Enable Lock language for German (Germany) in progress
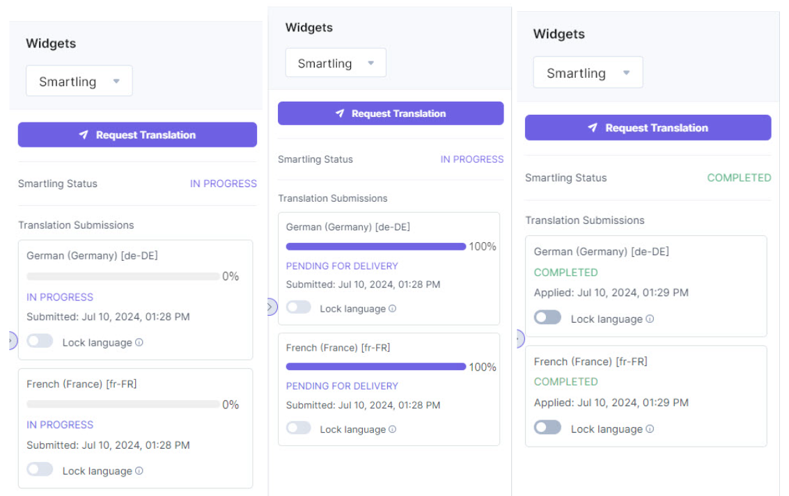 pyautogui.click(x=40, y=342)
